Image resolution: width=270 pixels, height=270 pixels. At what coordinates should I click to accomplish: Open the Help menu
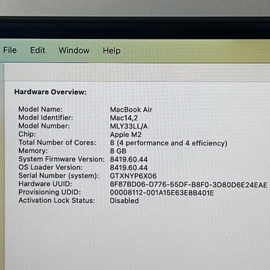[112, 51]
